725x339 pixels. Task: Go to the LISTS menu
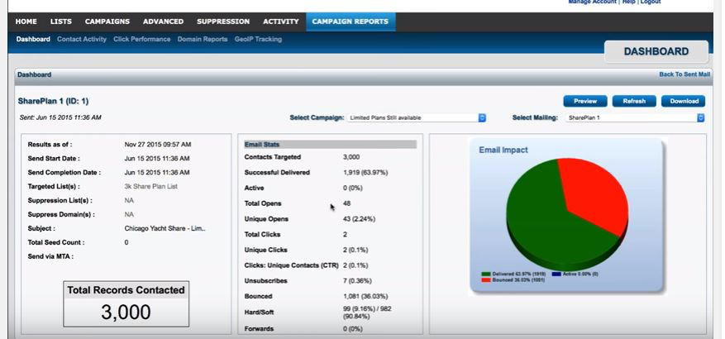click(x=61, y=21)
